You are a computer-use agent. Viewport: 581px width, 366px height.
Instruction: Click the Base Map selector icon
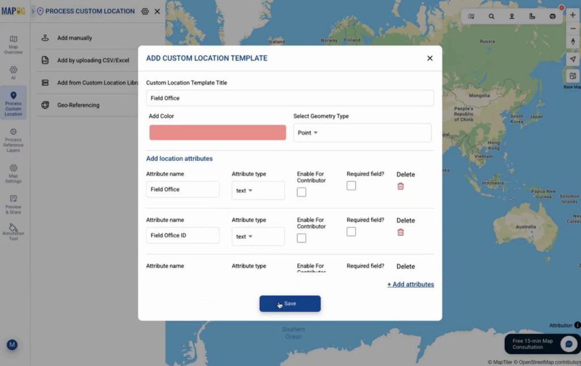click(x=573, y=76)
